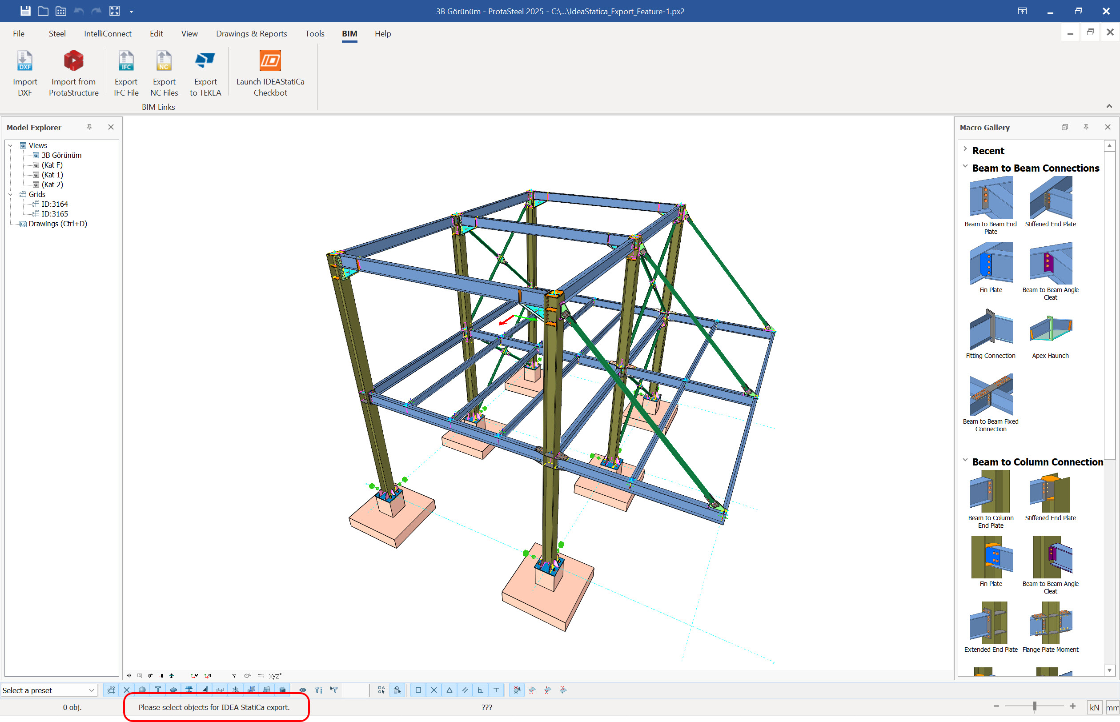Switch to the IntelliConnect tab

[107, 34]
